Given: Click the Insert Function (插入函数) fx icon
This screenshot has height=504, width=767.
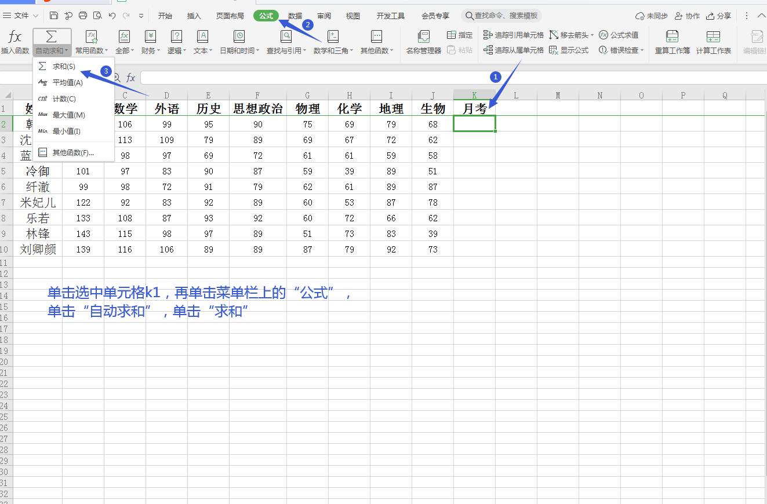Looking at the screenshot, I should (x=15, y=37).
